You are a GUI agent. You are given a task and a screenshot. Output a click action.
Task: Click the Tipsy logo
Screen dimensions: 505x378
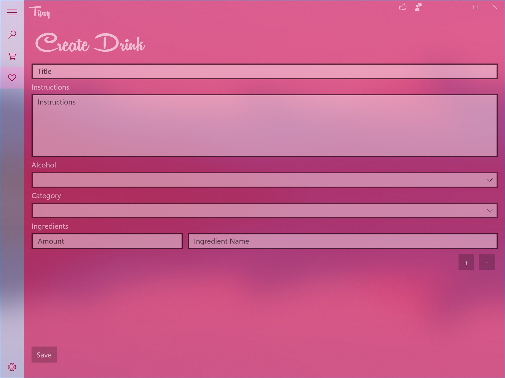point(40,12)
